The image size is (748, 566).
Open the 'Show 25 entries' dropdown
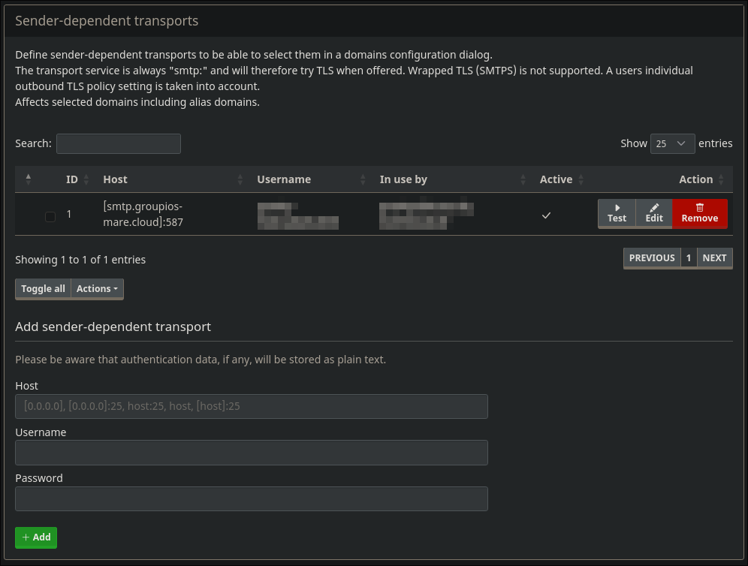[x=672, y=143]
